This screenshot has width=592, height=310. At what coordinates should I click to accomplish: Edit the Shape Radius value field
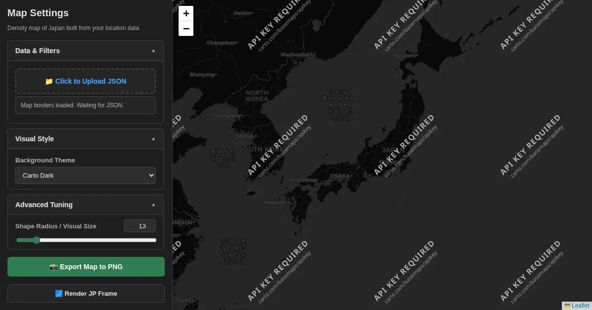[x=140, y=226]
